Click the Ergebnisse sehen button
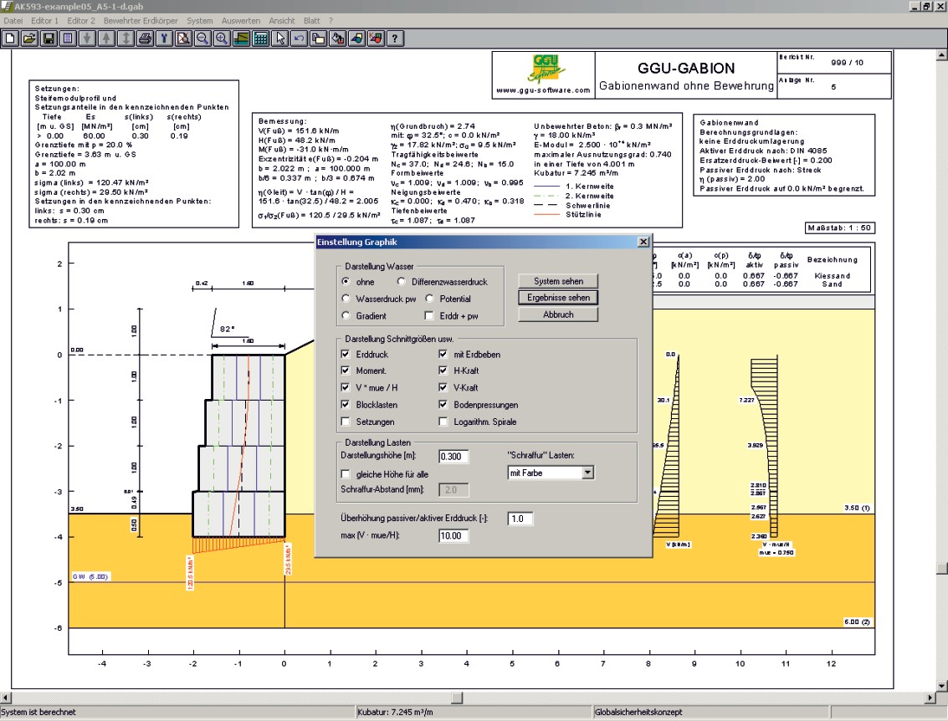The width and height of the screenshot is (948, 721). [x=558, y=297]
